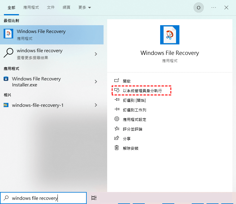Image resolution: width=236 pixels, height=204 pixels.
Task: Click 查看更多搜尋結果 text
Action: point(33,58)
